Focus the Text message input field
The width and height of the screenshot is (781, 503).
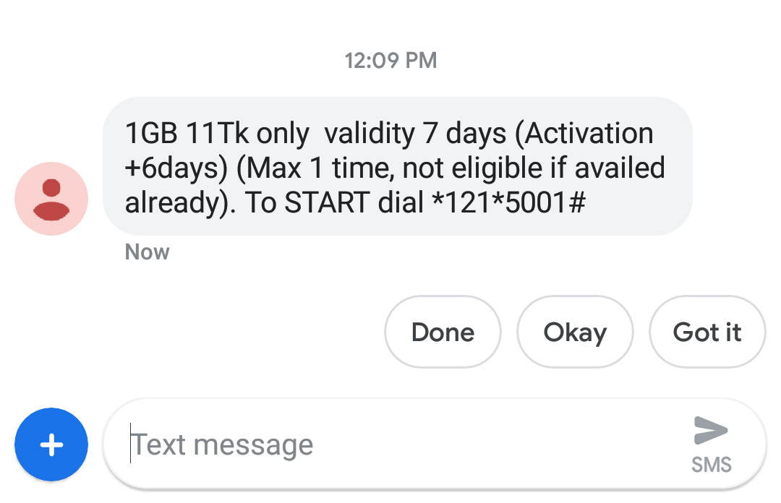click(x=398, y=444)
